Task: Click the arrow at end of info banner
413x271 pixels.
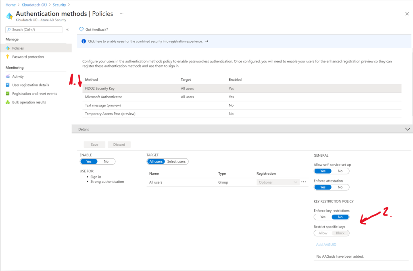Action: pos(206,41)
